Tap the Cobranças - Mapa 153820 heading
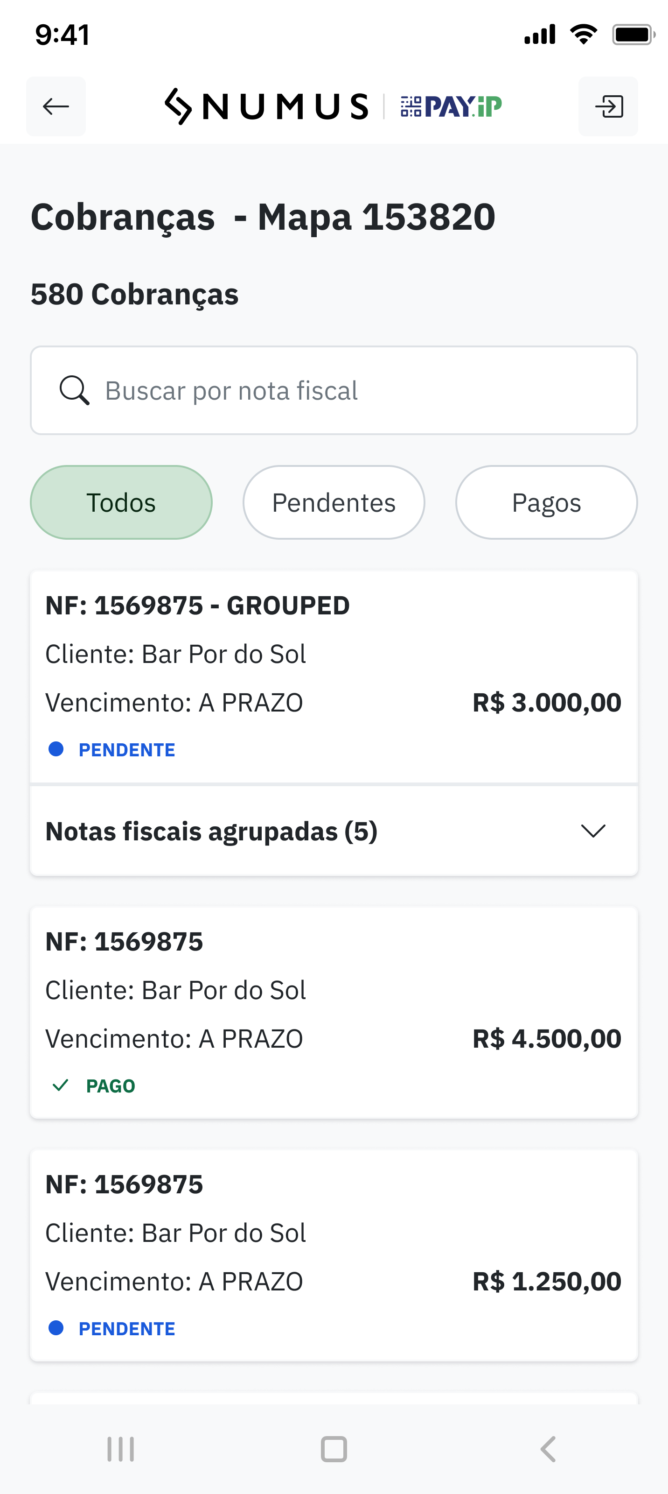Viewport: 668px width, 1494px height. click(x=263, y=217)
